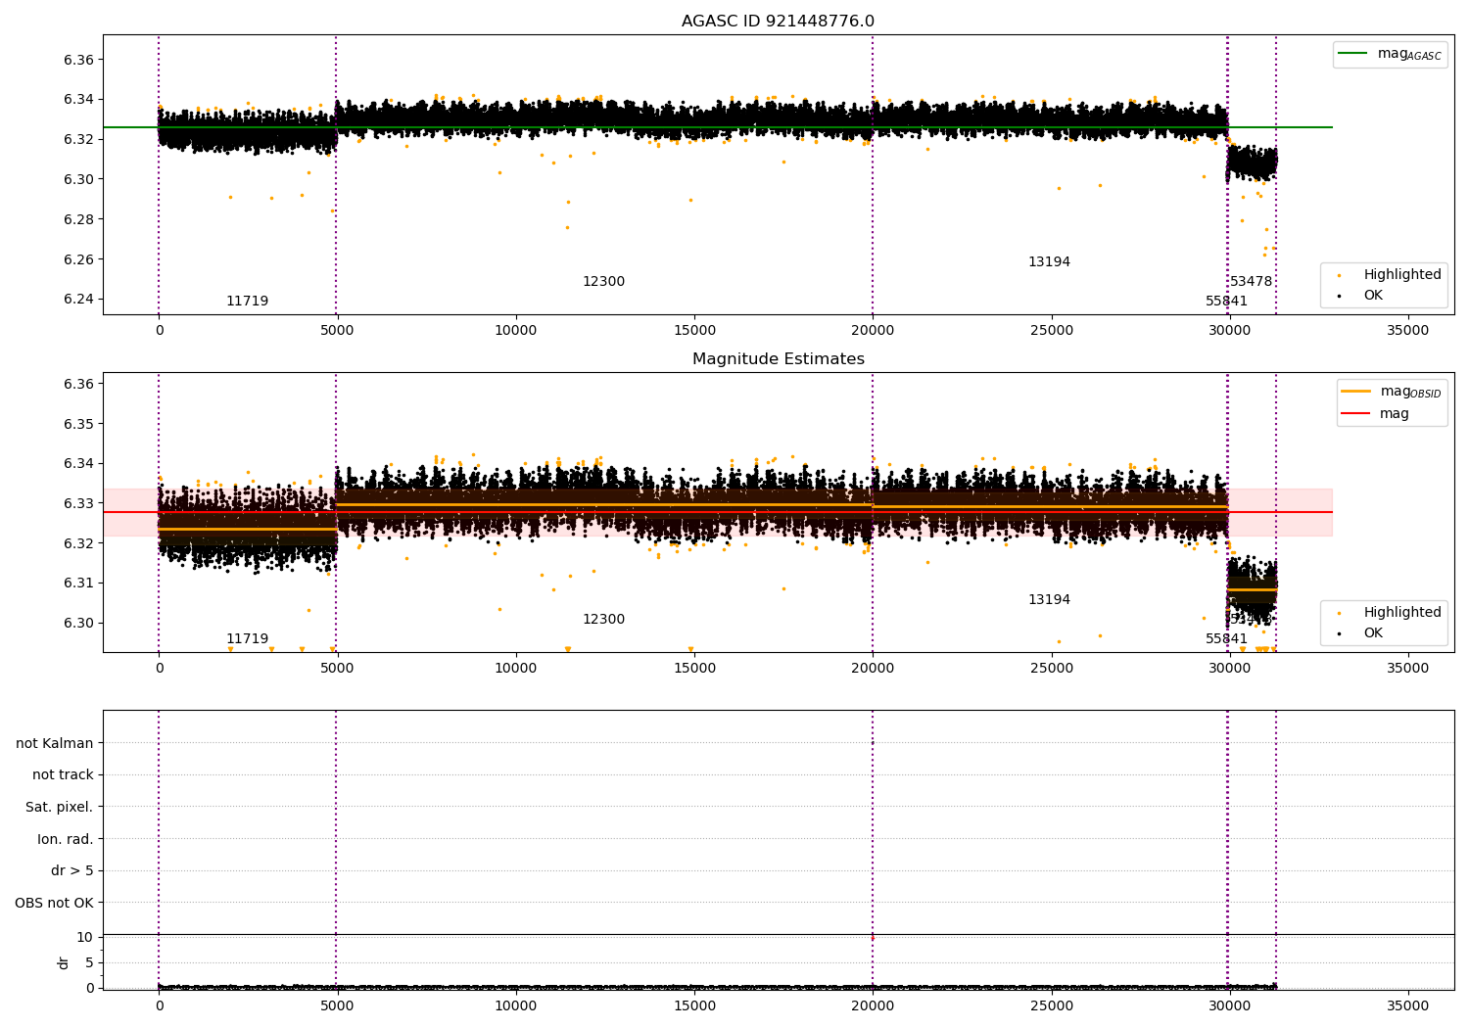Click the 6.31 y-axis tick label
Viewport: 1469px width, 1028px height.
pos(79,584)
